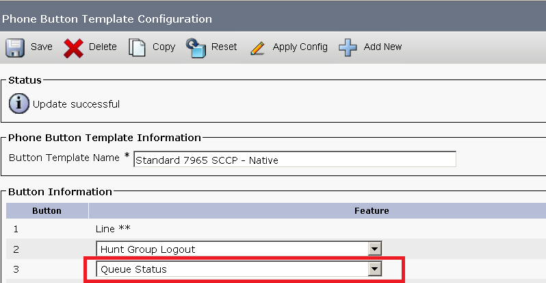
Task: Click the blue plus Add New icon
Action: pos(348,47)
